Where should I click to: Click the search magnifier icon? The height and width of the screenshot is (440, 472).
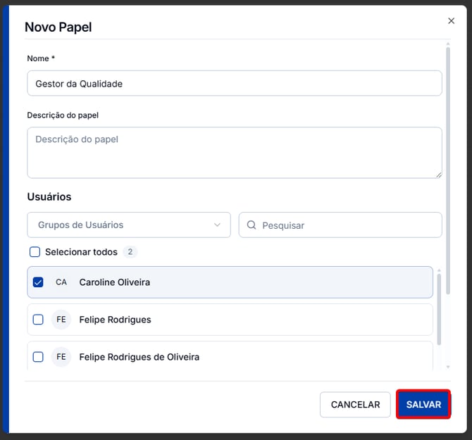[x=251, y=225]
